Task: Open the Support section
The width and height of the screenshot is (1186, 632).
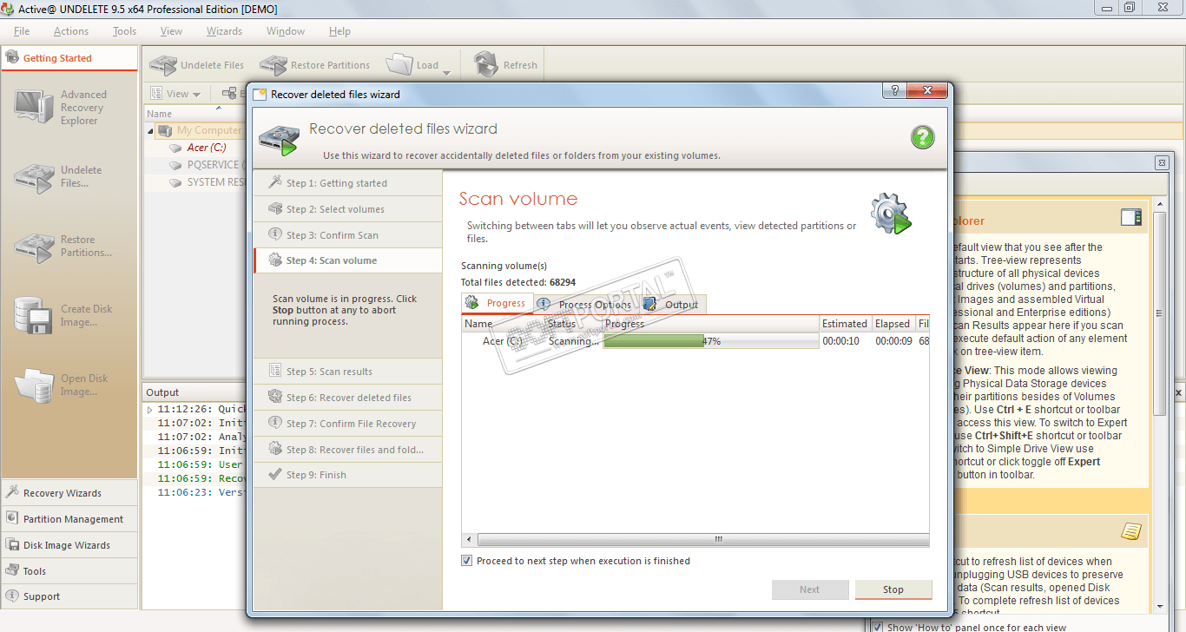Action: pyautogui.click(x=69, y=596)
